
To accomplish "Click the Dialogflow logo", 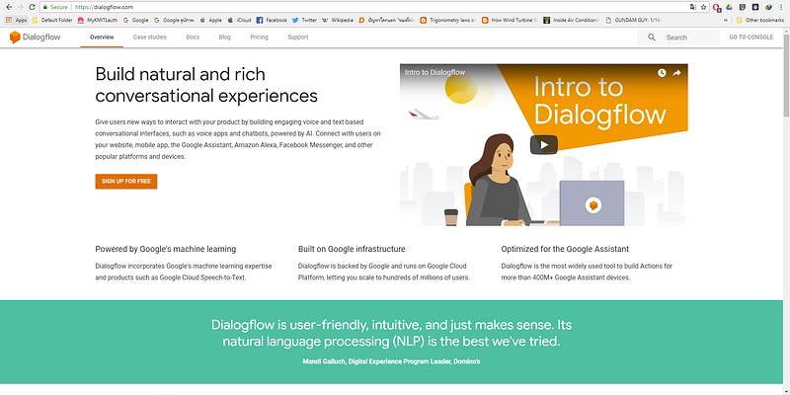I will (36, 38).
